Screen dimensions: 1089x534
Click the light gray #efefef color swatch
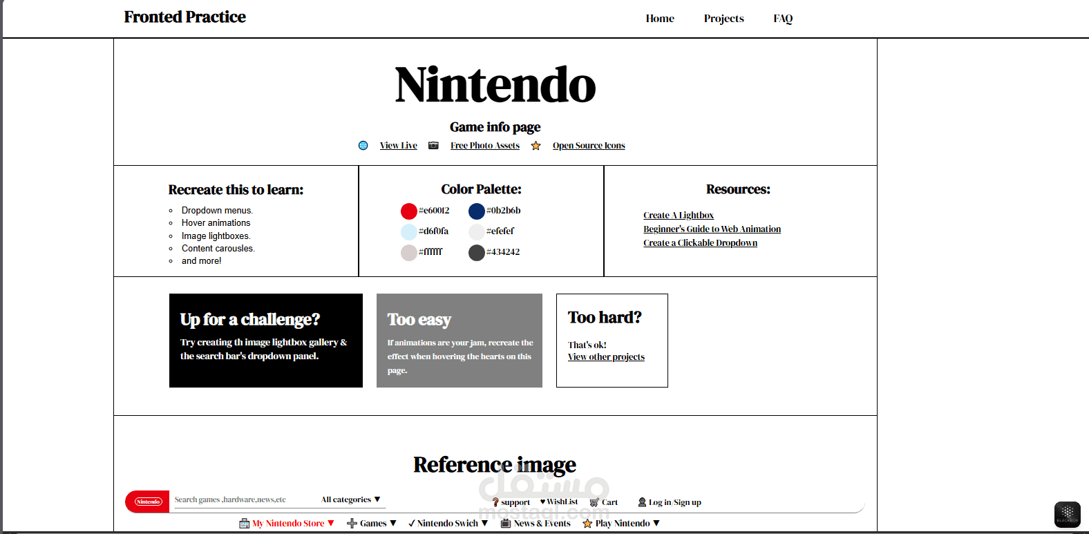click(477, 231)
